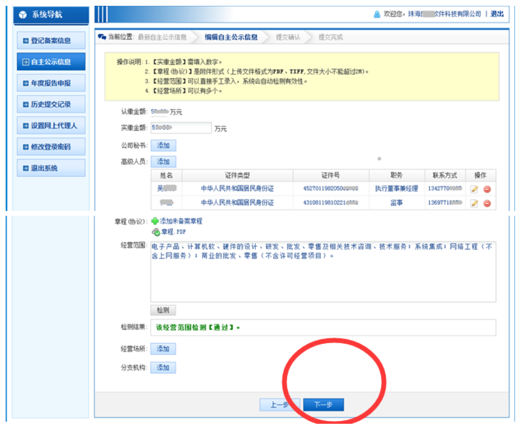Viewport: 521px width, 429px height.
Task: Delete the 执行董事兼经理 row red icon
Action: [x=487, y=189]
